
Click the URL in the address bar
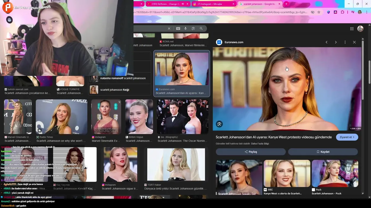click(x=220, y=12)
